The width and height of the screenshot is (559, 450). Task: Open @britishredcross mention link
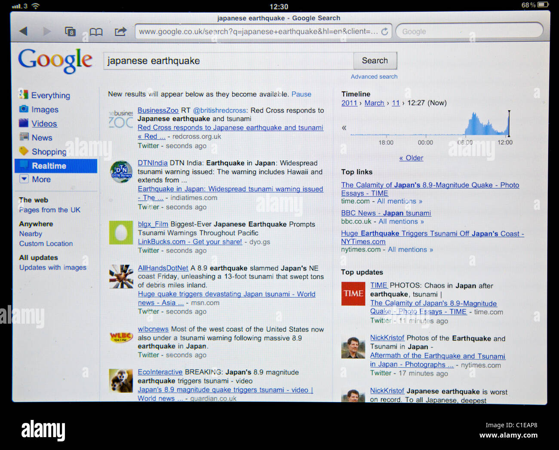[x=220, y=110]
